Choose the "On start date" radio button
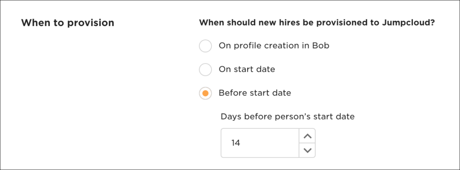Image resolution: width=460 pixels, height=170 pixels. coord(205,69)
